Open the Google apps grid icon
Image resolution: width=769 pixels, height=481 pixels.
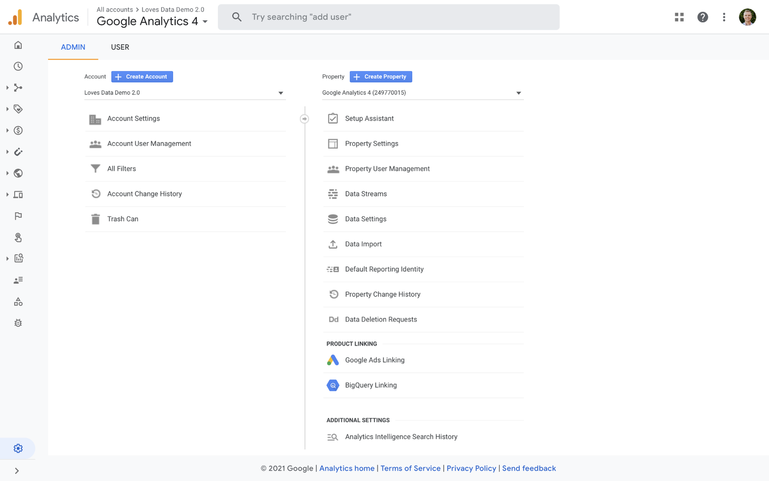tap(679, 17)
